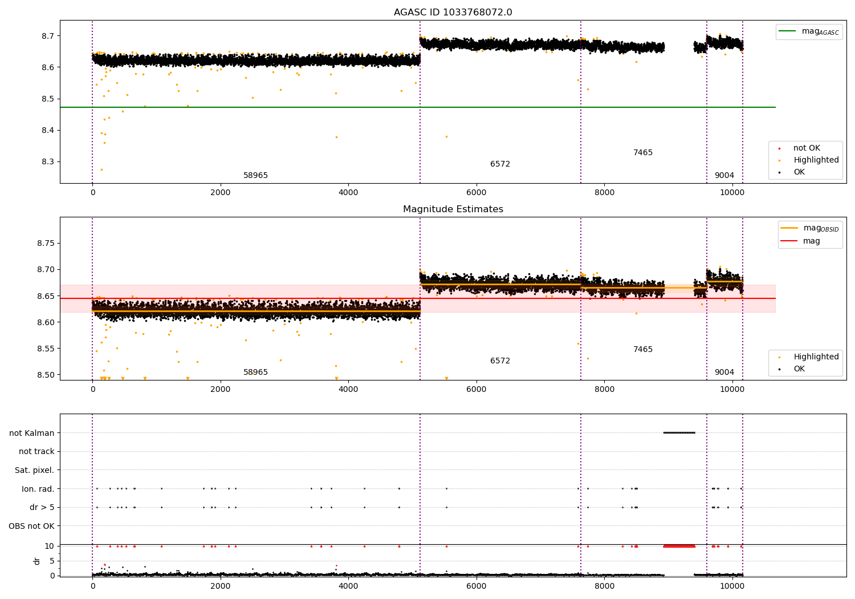Click the obsid label 7465 in the Magnitude Estimates plot
Image resolution: width=855 pixels, height=599 pixels.
[x=642, y=350]
